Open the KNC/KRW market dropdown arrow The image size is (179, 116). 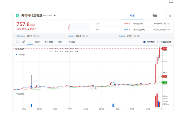coord(55,16)
